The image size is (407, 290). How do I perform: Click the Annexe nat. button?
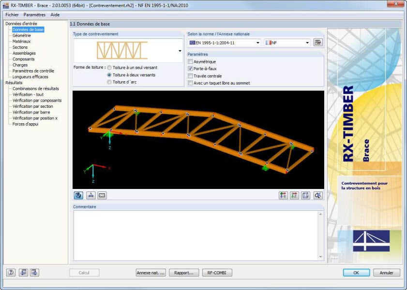[151, 273]
